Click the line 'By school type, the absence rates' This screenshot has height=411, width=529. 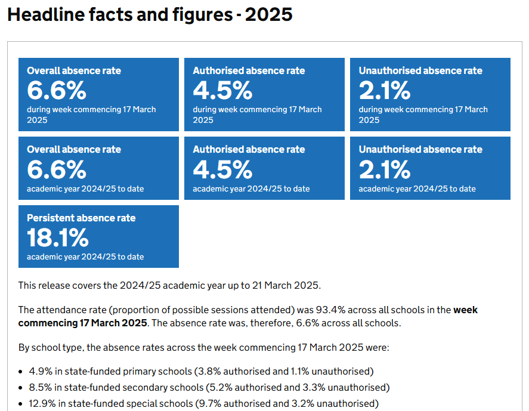(204, 348)
